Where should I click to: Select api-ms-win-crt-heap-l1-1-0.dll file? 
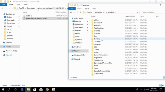[36, 18]
